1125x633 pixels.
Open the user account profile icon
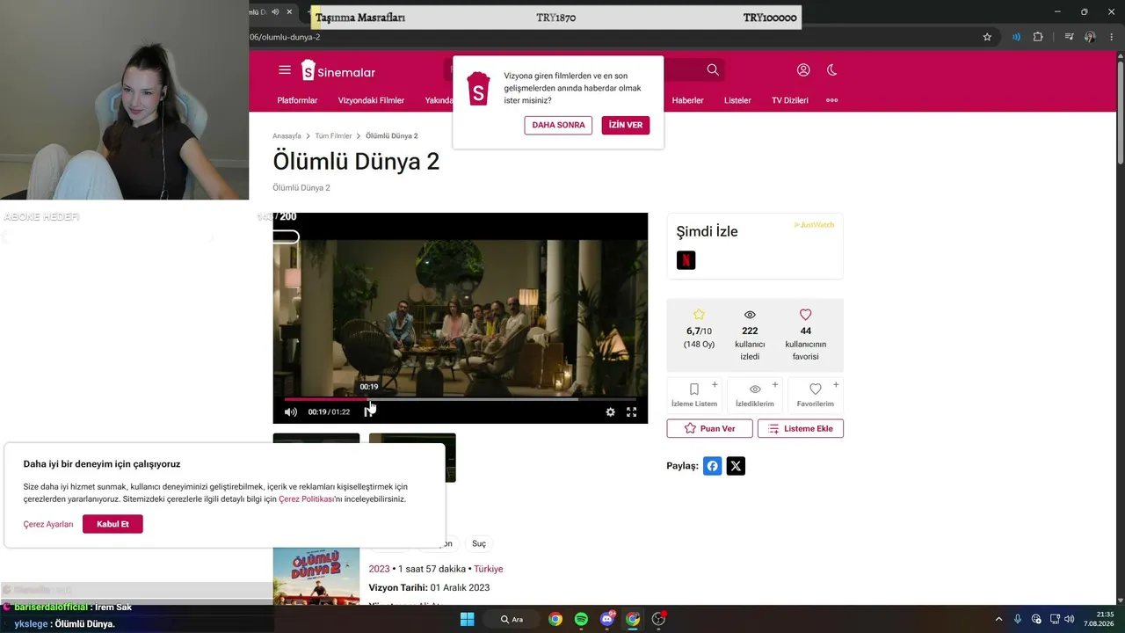coord(803,70)
